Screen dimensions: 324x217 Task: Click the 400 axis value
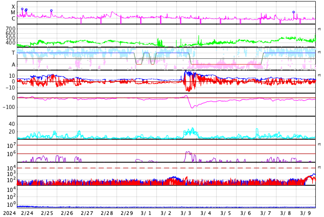point(11,42)
